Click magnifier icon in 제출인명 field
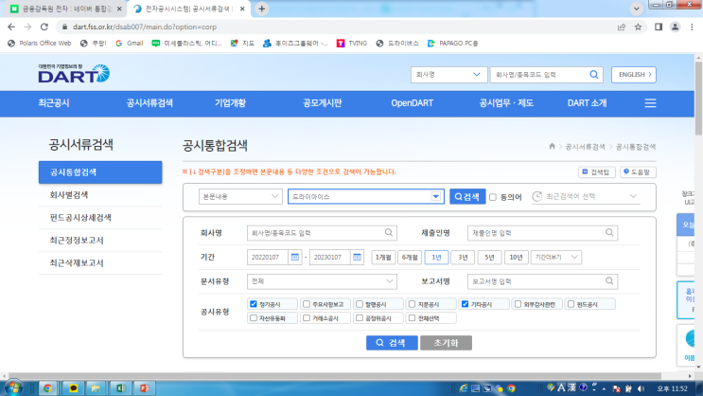The width and height of the screenshot is (703, 396). (608, 232)
